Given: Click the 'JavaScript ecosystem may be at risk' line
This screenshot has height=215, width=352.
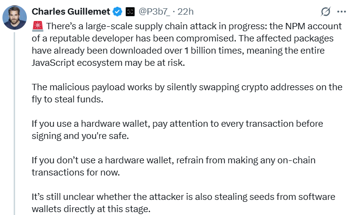Looking at the screenshot, I should pyautogui.click(x=108, y=63).
